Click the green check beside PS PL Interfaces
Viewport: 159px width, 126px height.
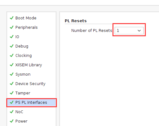pos(12,102)
